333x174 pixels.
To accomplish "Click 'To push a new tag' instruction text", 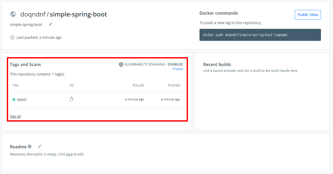I will (x=231, y=23).
